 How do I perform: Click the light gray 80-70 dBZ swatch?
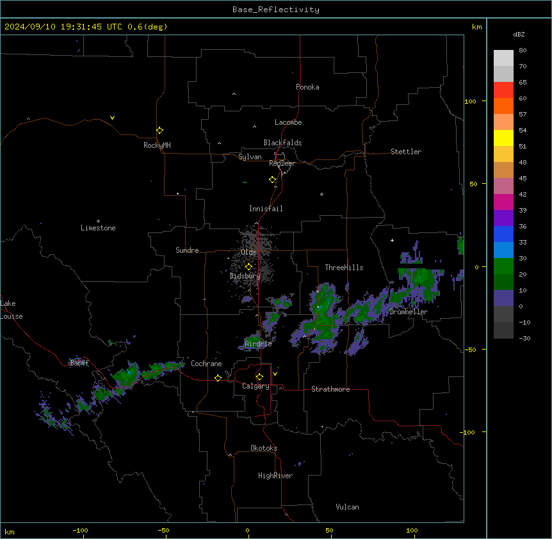click(x=503, y=58)
